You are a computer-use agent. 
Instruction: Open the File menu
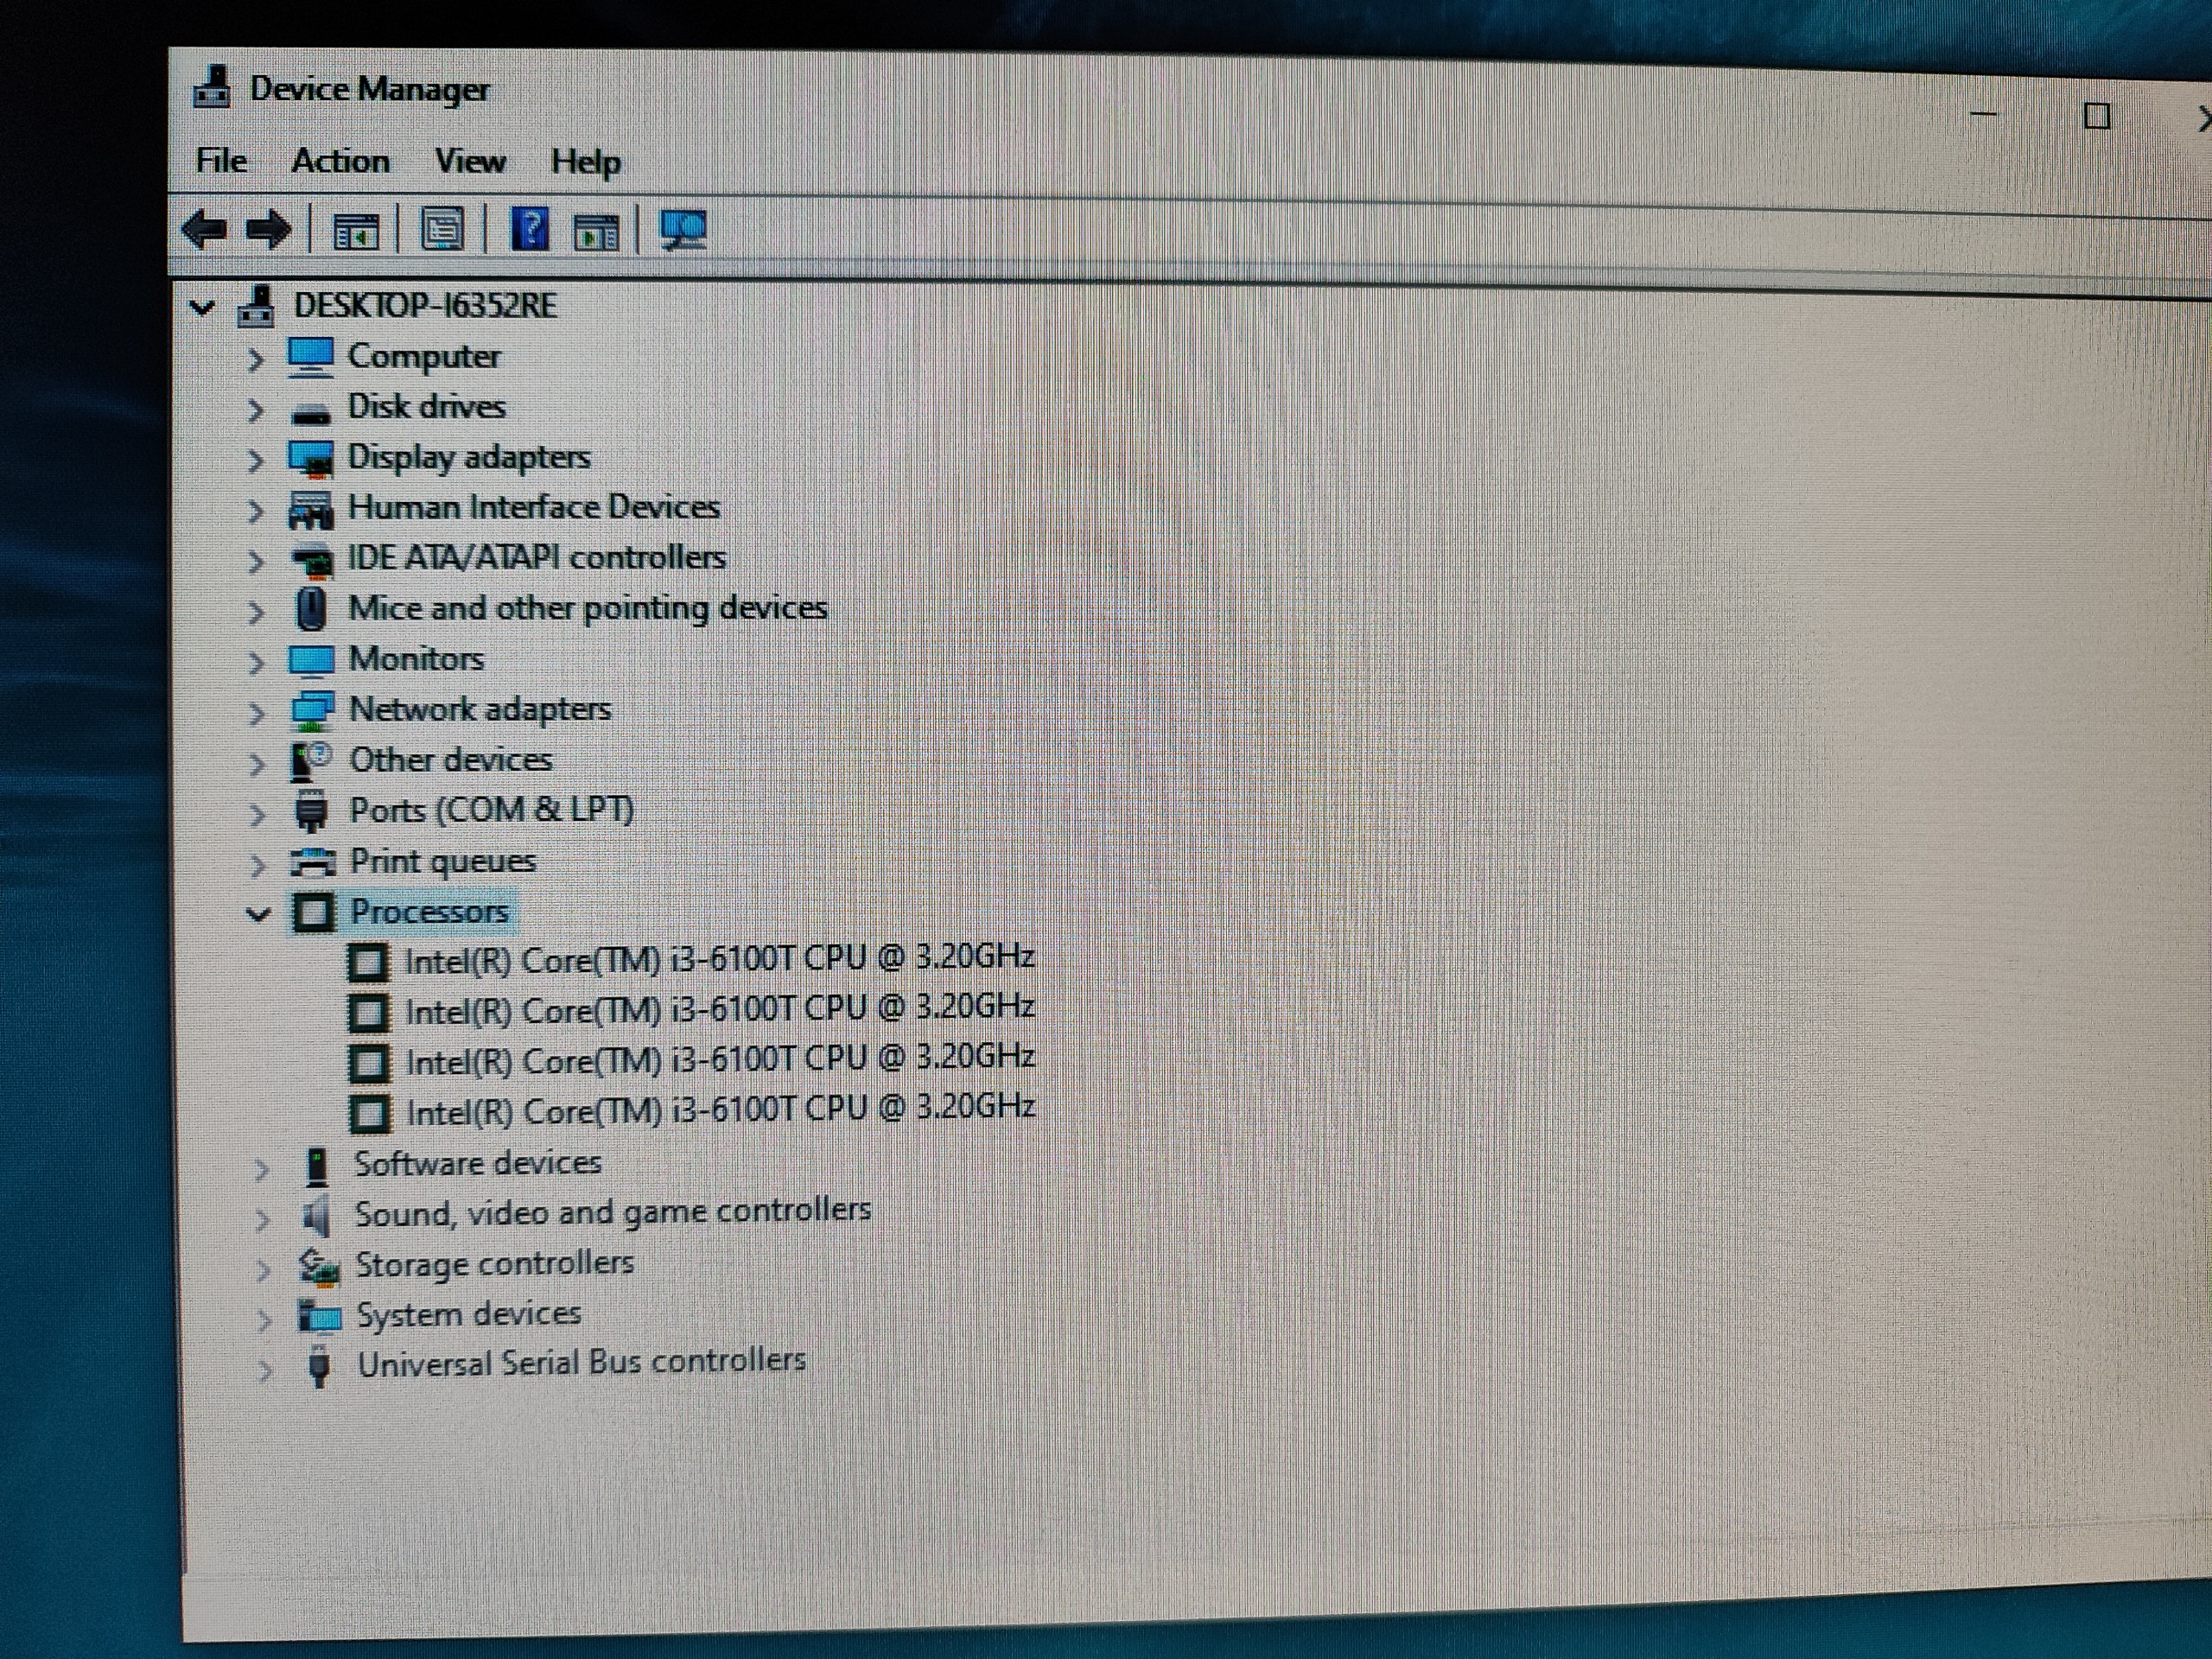[x=221, y=161]
